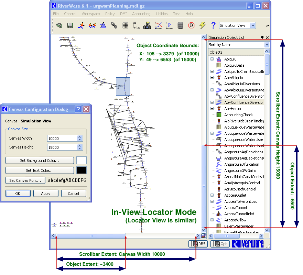Screen dimensions: 303x275
Task: Open the Accounting menu
Action: point(141,14)
